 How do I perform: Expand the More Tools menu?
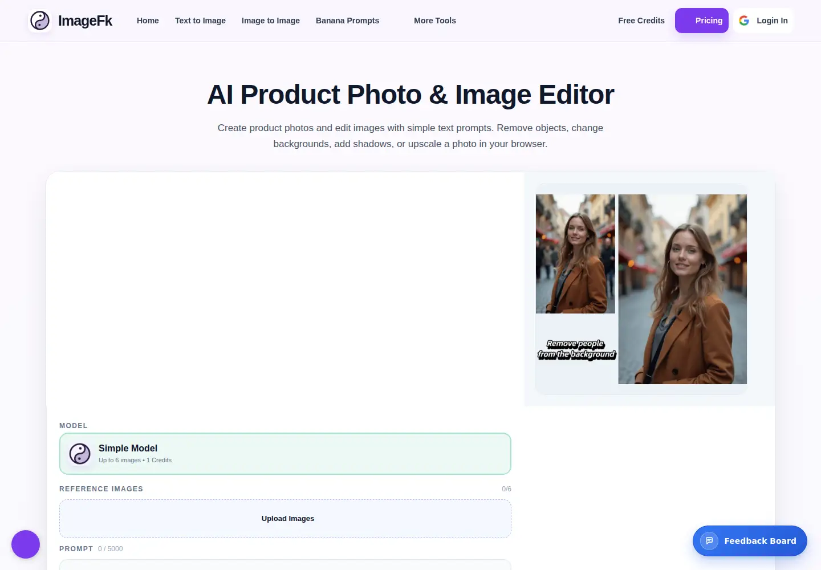(x=435, y=21)
